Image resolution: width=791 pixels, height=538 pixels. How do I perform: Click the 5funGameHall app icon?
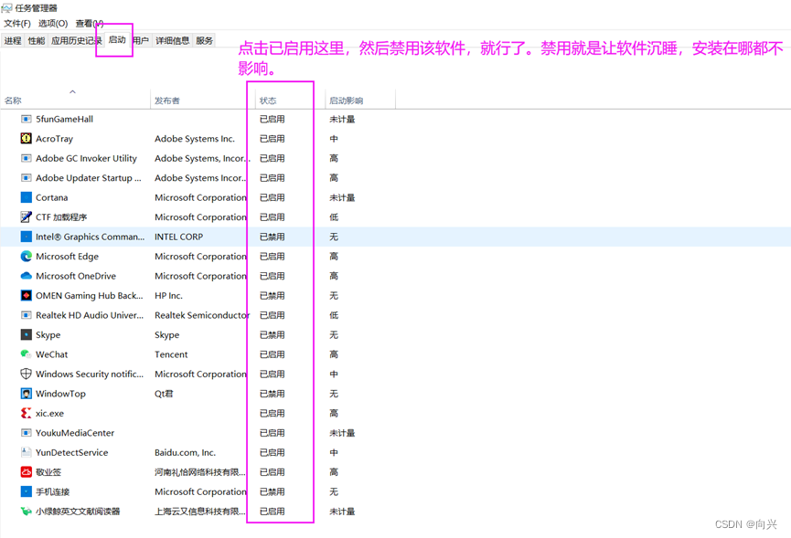click(x=26, y=120)
